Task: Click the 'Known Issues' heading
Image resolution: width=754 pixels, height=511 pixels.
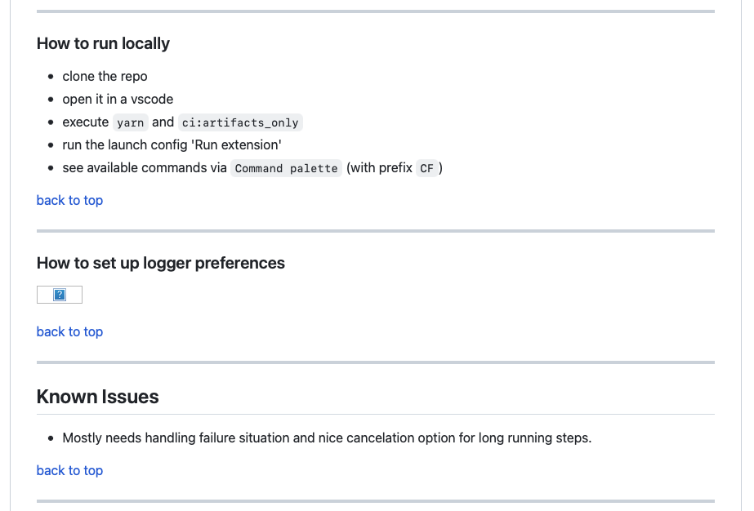Action: tap(97, 397)
